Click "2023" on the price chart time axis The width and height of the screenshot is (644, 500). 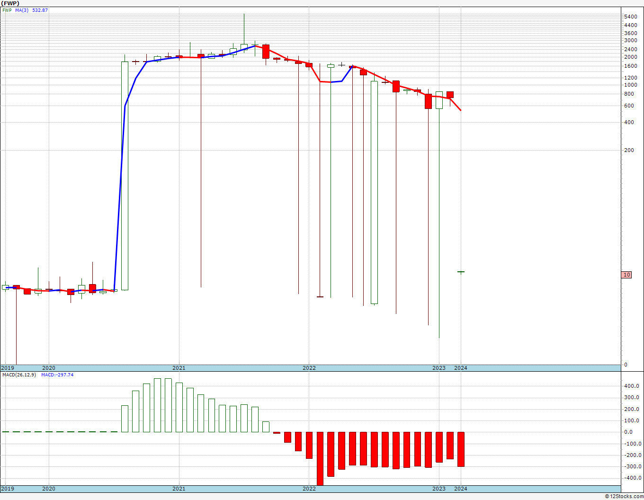(x=439, y=368)
